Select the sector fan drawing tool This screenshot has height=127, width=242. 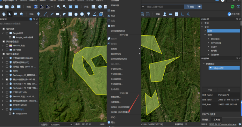pyautogui.click(x=88, y=14)
